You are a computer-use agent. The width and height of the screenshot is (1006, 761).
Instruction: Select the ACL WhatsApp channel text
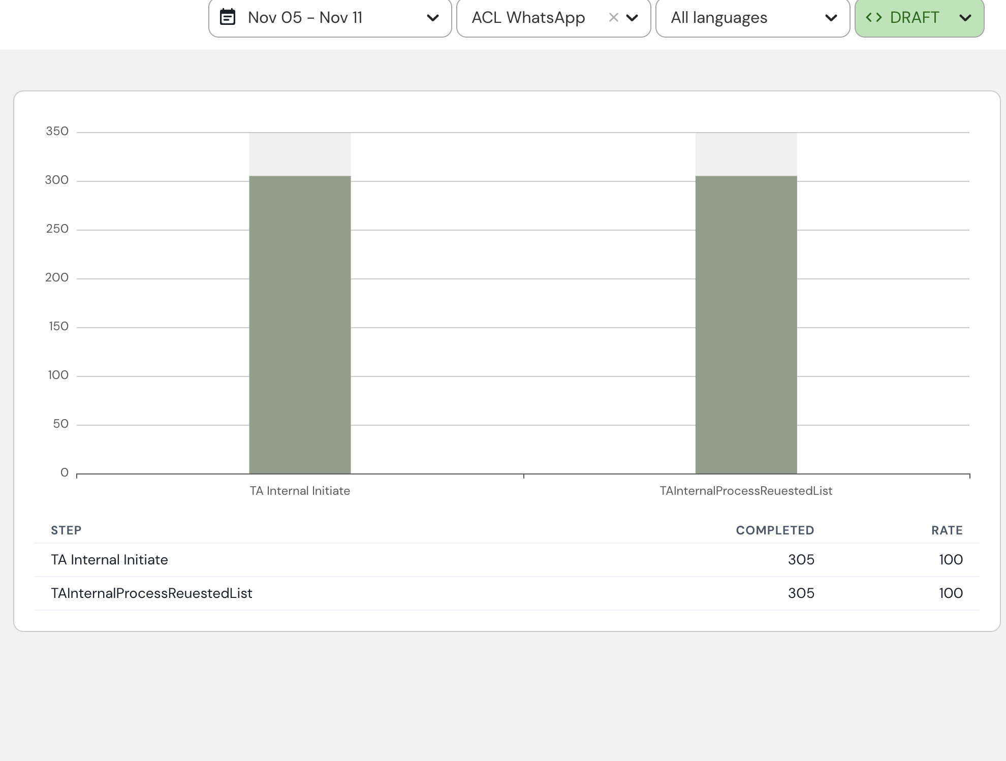click(528, 18)
